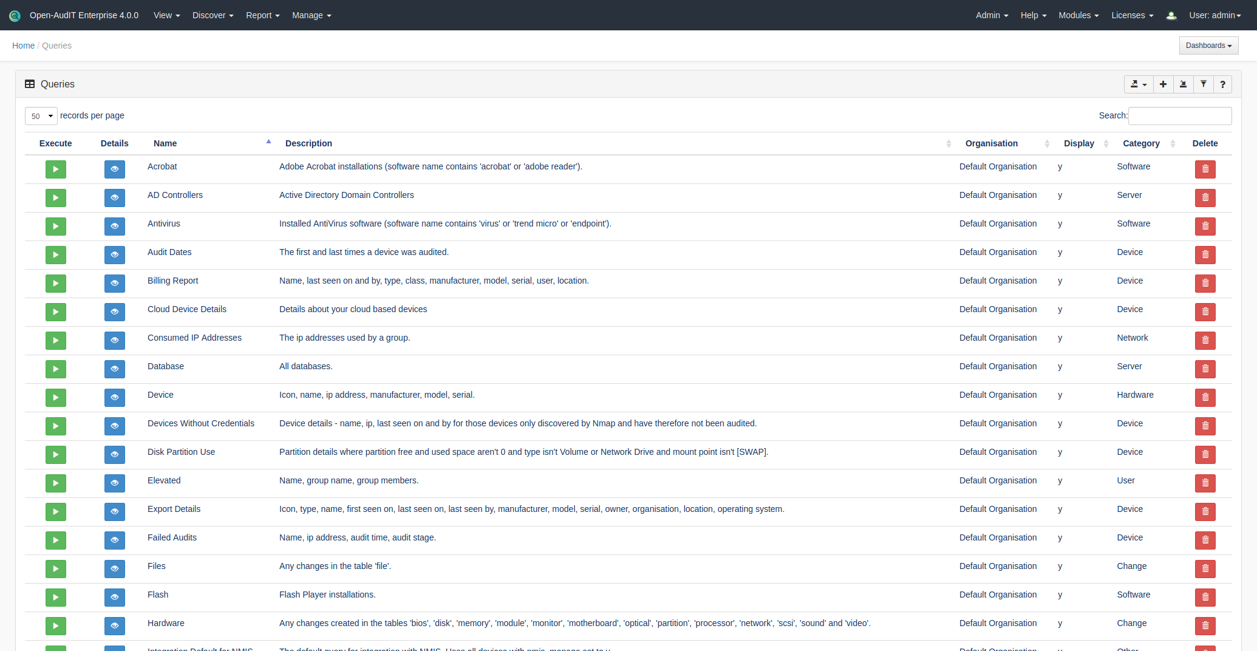Execute the Devices Without Credentials query

tap(55, 426)
